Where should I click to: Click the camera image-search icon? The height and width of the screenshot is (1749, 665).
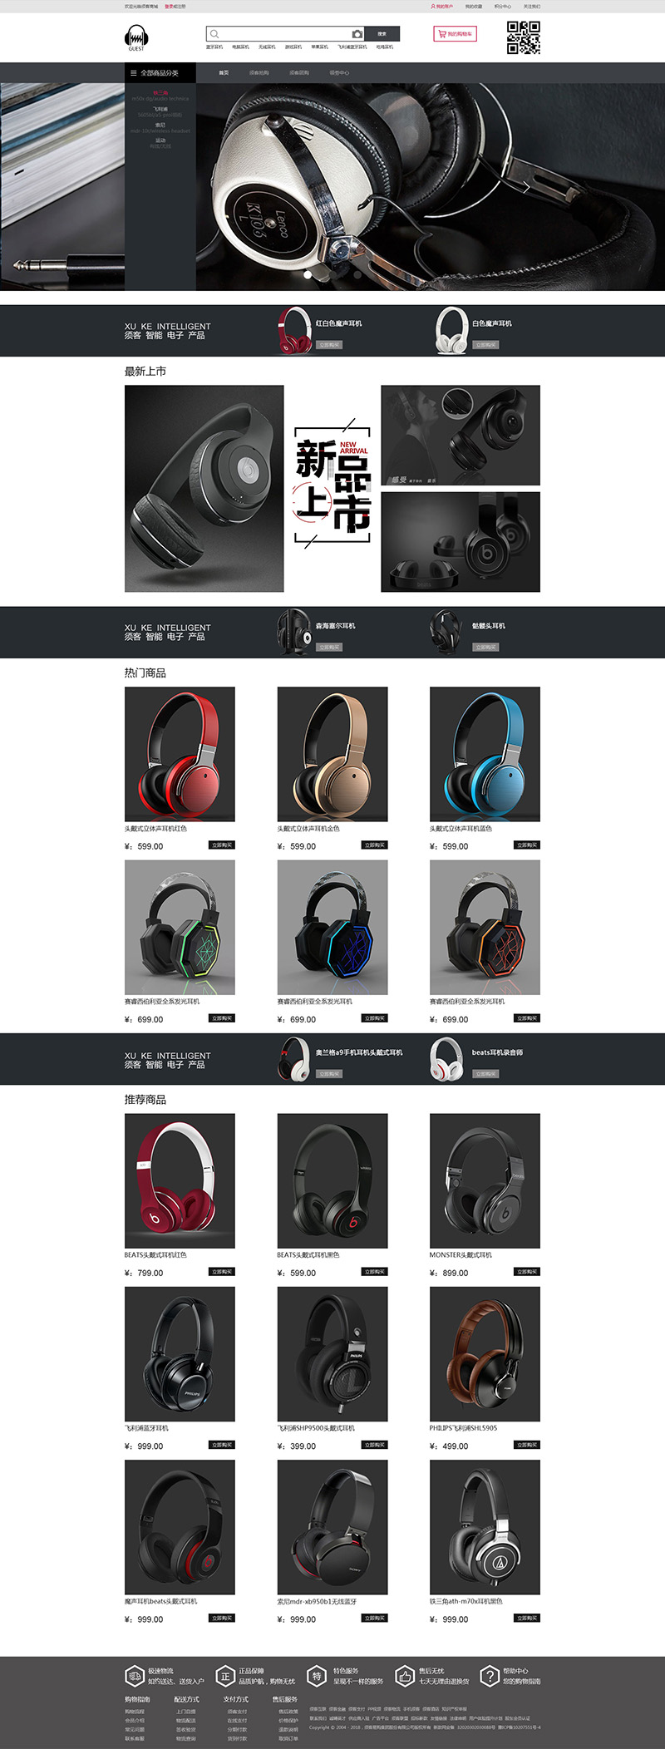[x=357, y=34]
